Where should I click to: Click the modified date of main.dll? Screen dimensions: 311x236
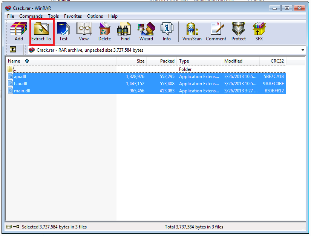pyautogui.click(x=241, y=90)
